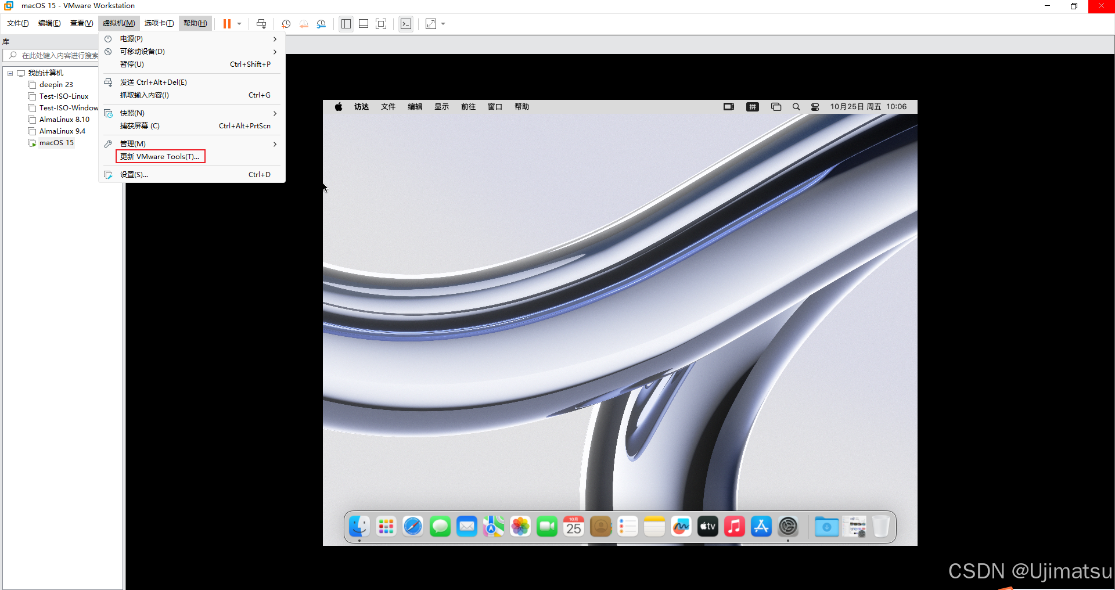
Task: Open FaceTime from the Dock
Action: pyautogui.click(x=547, y=527)
